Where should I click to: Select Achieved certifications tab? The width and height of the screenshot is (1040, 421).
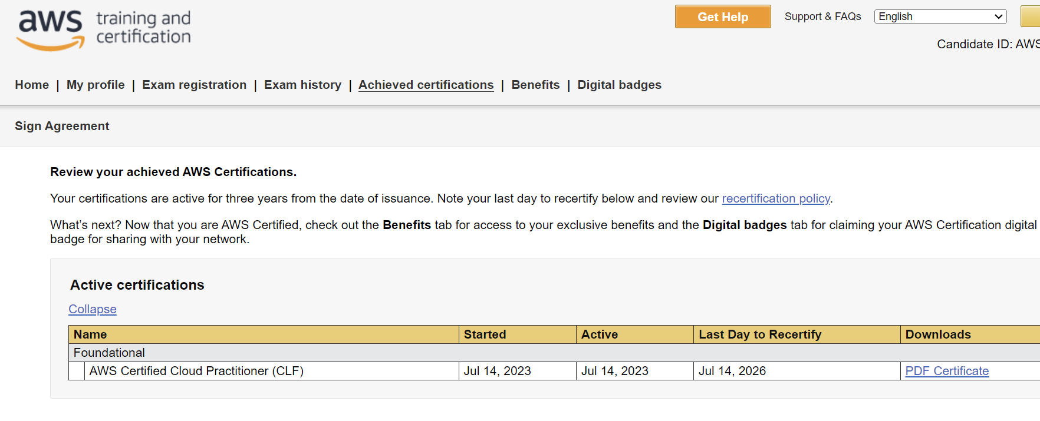426,85
